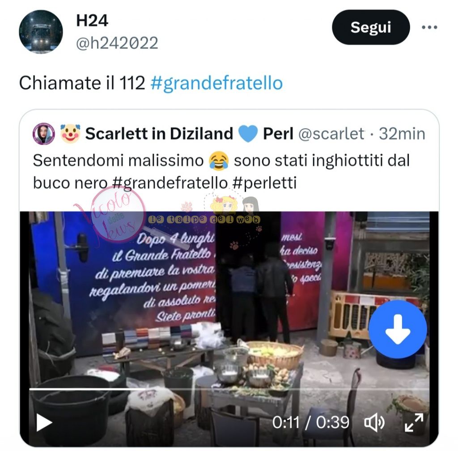This screenshot has height=451, width=458.
Task: Play the video with the play button
Action: pos(44,422)
